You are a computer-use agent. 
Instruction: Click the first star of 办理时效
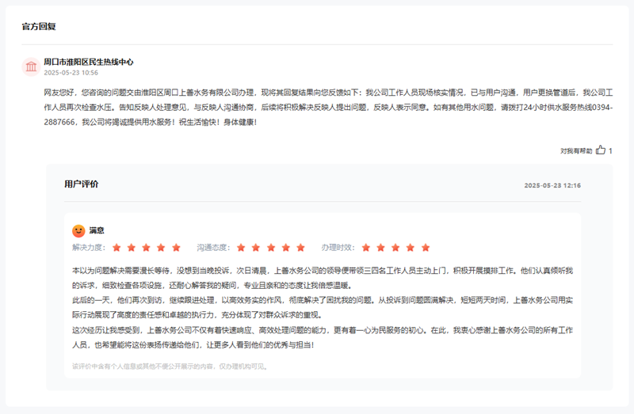(x=366, y=247)
